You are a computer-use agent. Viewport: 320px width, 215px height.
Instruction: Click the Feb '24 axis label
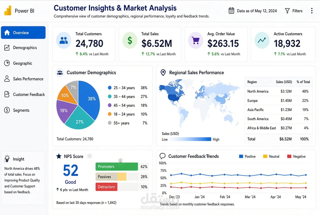pos(225,197)
